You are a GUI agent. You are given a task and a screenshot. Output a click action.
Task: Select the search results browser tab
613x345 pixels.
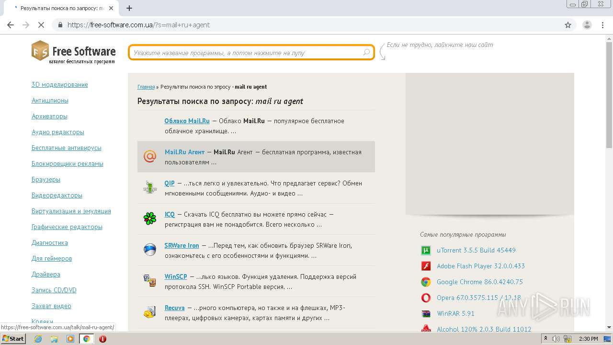pos(59,8)
